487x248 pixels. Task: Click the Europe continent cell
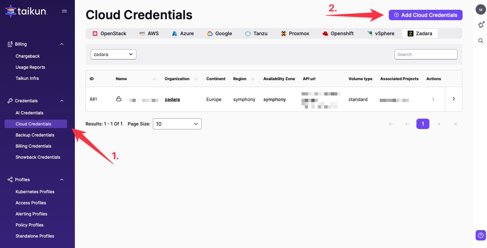pos(214,99)
